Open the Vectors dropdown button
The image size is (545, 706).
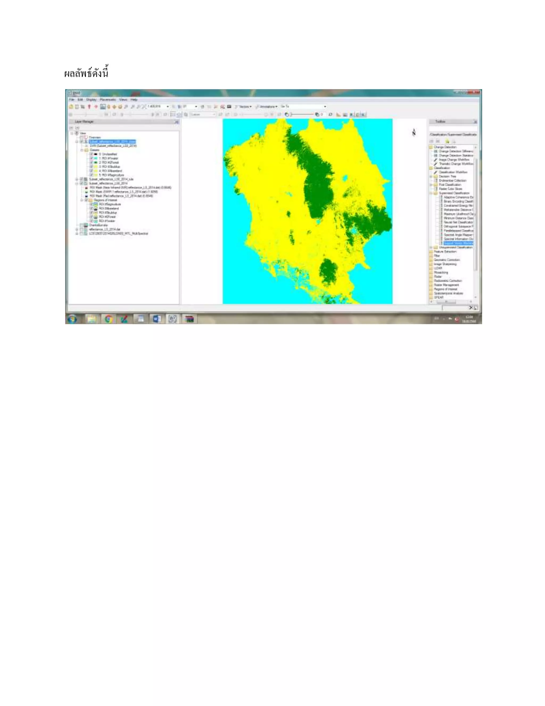pos(243,107)
